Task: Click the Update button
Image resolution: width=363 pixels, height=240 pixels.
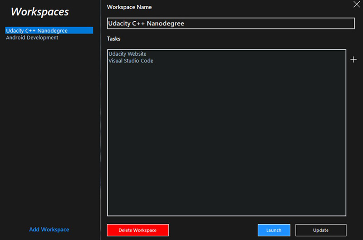Action: (x=320, y=230)
